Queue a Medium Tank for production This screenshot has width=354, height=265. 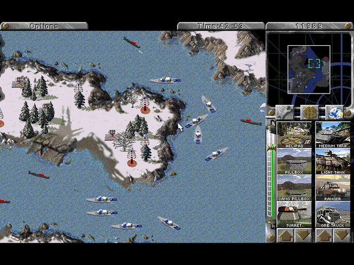point(332,134)
